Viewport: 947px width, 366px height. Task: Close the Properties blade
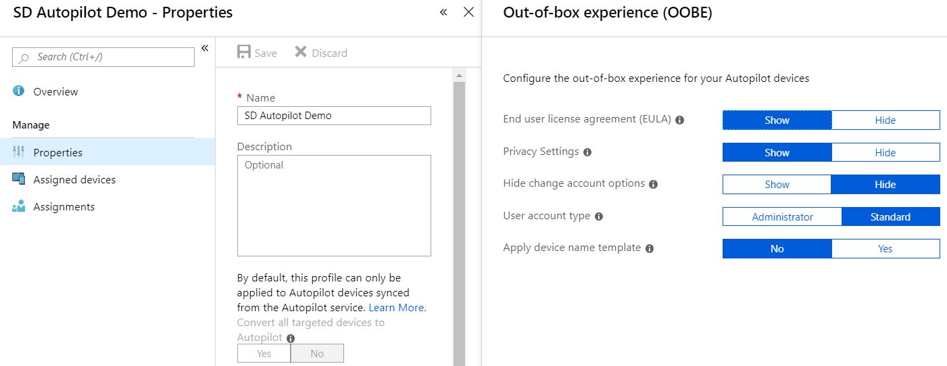468,12
